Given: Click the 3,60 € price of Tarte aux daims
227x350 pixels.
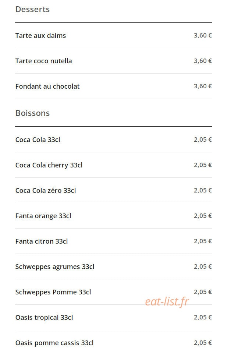Looking at the screenshot, I should point(203,35).
